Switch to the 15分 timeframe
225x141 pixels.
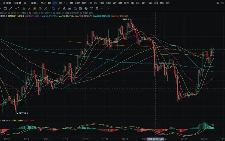43,3
